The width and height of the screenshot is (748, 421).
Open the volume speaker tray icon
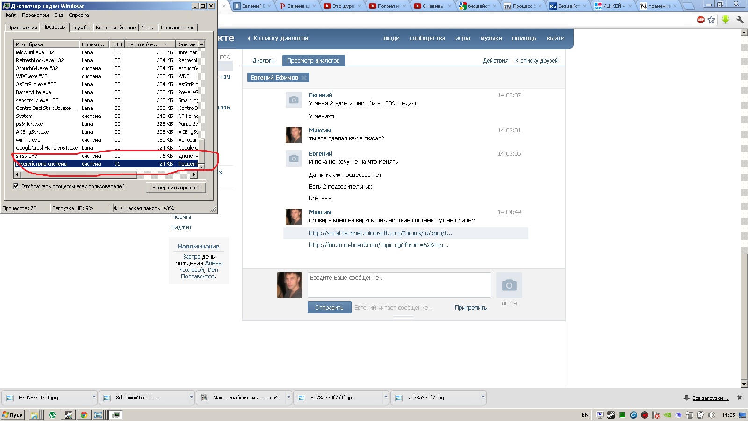[x=712, y=415]
